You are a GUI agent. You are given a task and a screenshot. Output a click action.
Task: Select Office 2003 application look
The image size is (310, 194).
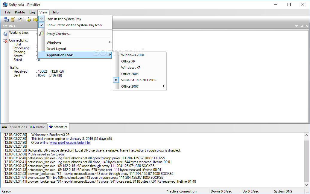139,74
